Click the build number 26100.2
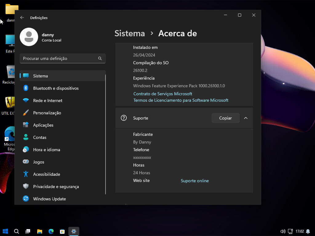The height and width of the screenshot is (236, 315). tap(140, 70)
